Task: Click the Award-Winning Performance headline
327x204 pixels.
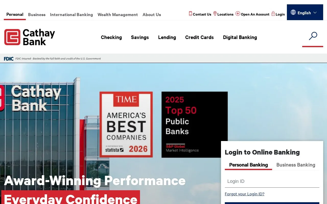Action: (x=95, y=181)
